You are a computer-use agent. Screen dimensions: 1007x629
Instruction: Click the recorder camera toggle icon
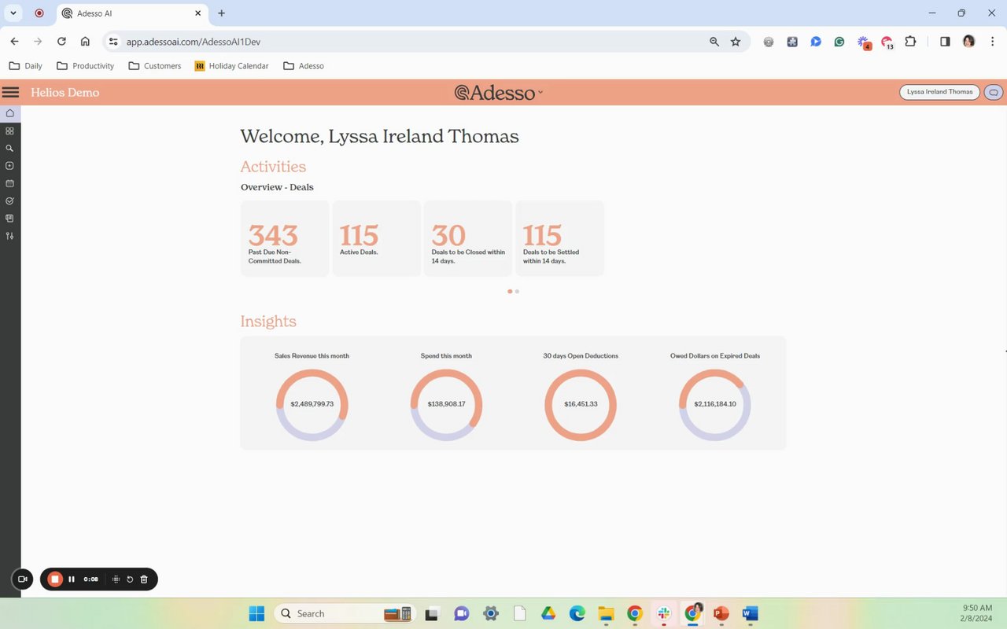[x=22, y=579]
